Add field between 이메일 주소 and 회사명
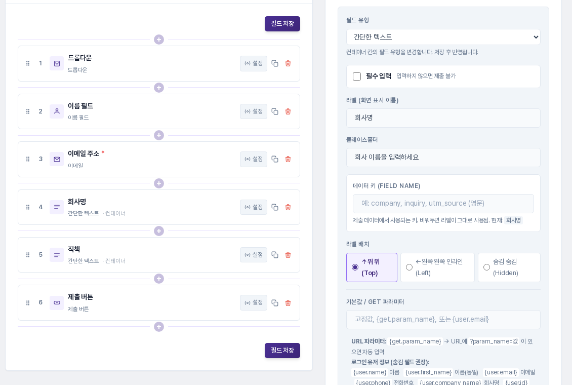 point(158,183)
